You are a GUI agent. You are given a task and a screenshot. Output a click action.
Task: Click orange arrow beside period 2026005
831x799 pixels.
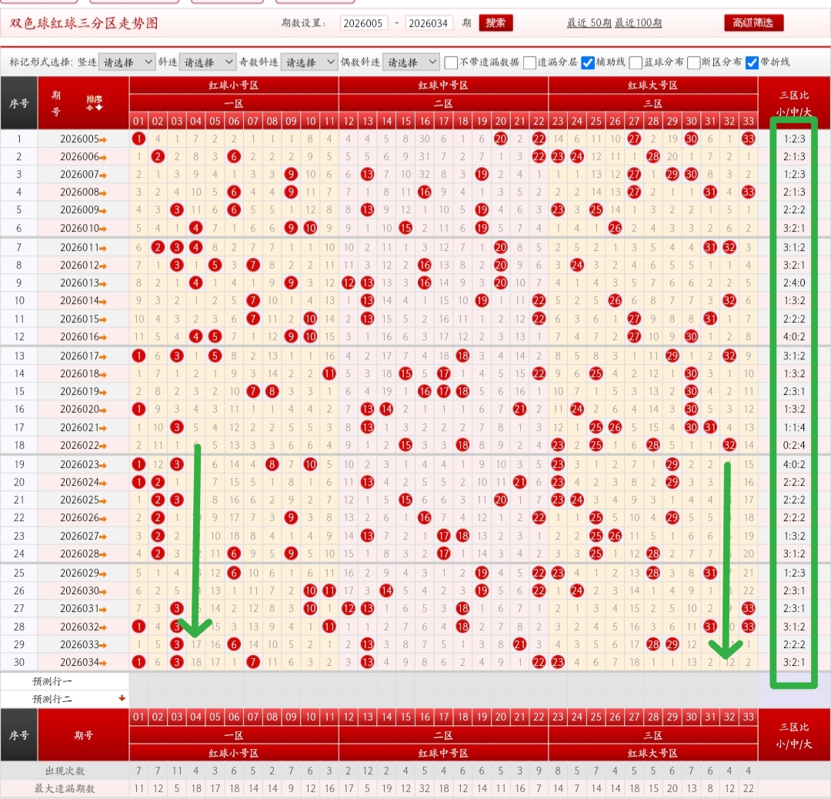coord(104,139)
